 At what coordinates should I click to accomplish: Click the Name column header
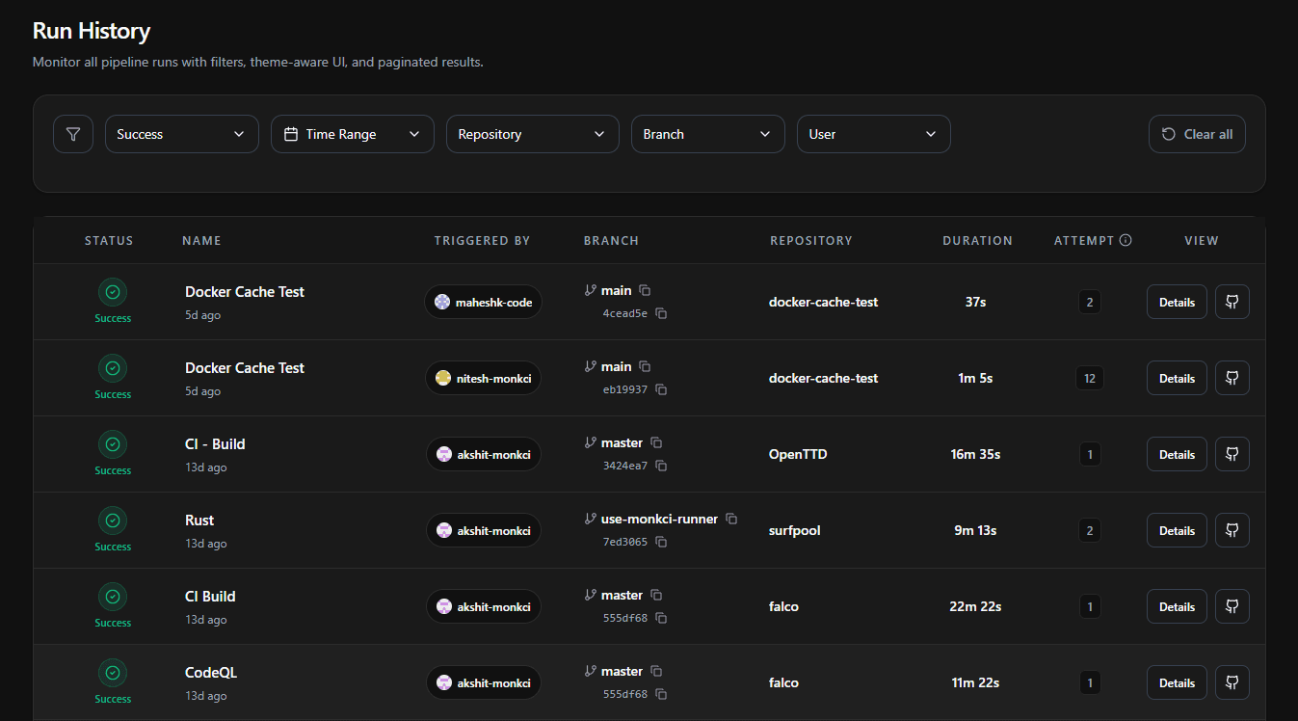tap(201, 240)
